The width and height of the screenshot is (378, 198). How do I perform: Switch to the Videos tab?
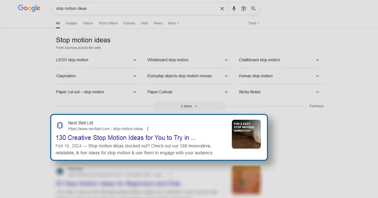(x=88, y=23)
